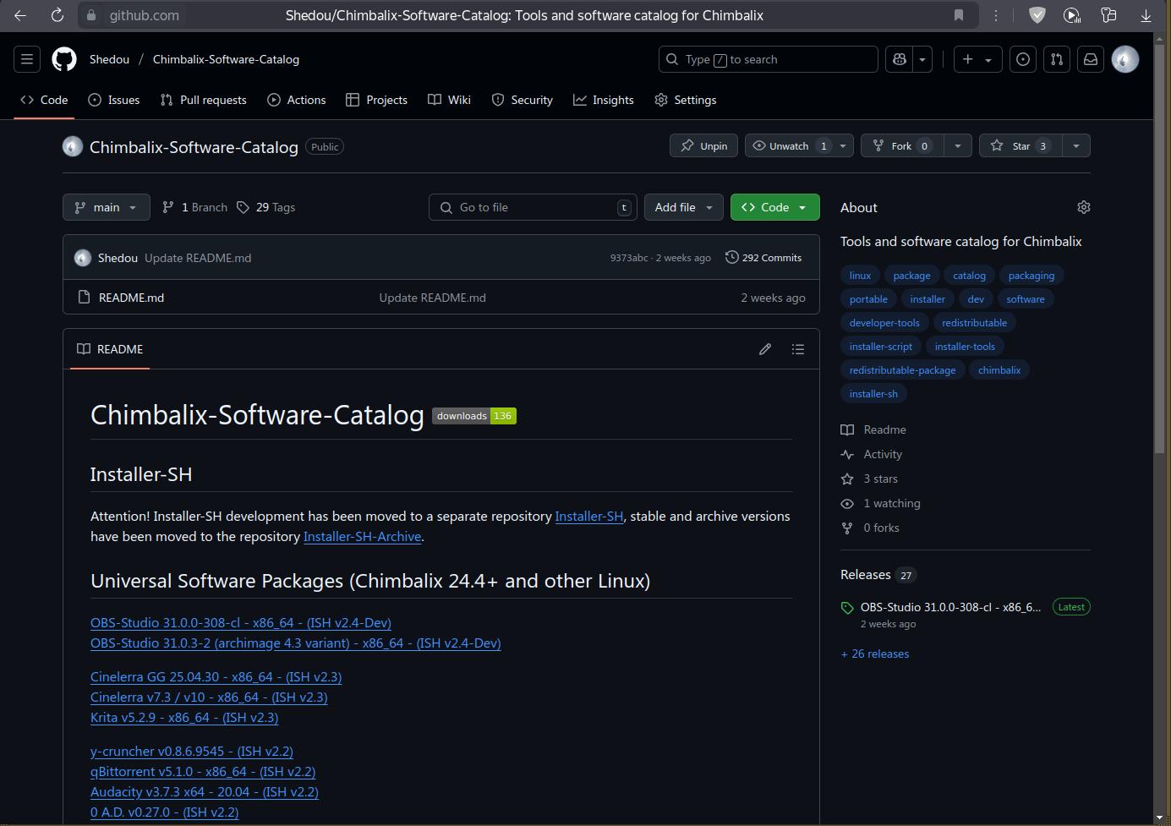
Task: Open the Installer-SH-Archive repository link
Action: (362, 537)
